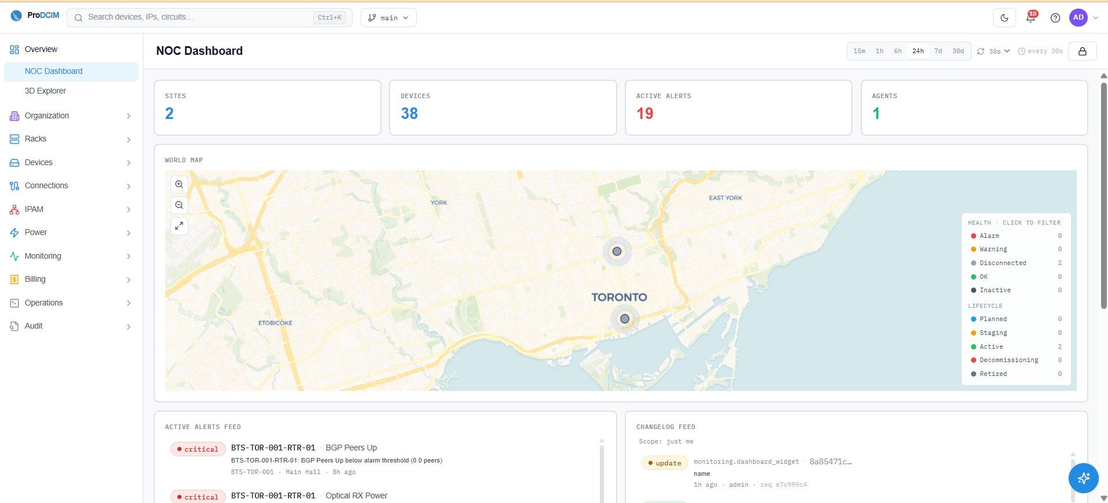Open the AI assistant sparkle button
1108x503 pixels.
pos(1083,478)
